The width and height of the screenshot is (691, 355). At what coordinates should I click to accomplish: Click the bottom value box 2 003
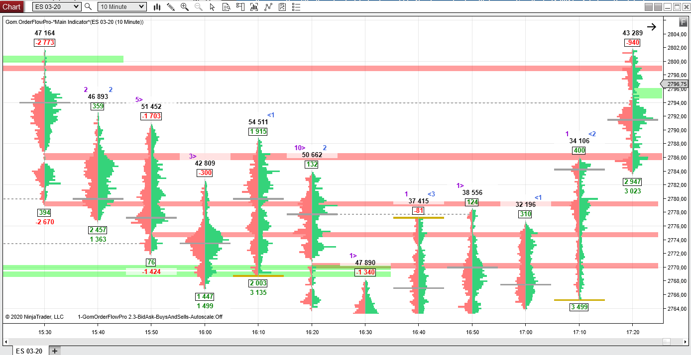click(x=258, y=283)
